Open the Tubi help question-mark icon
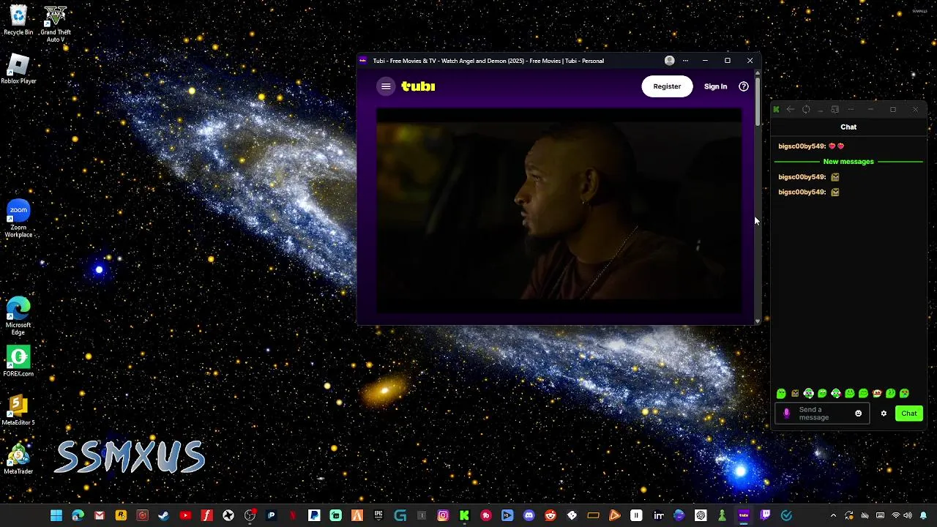 (x=744, y=86)
